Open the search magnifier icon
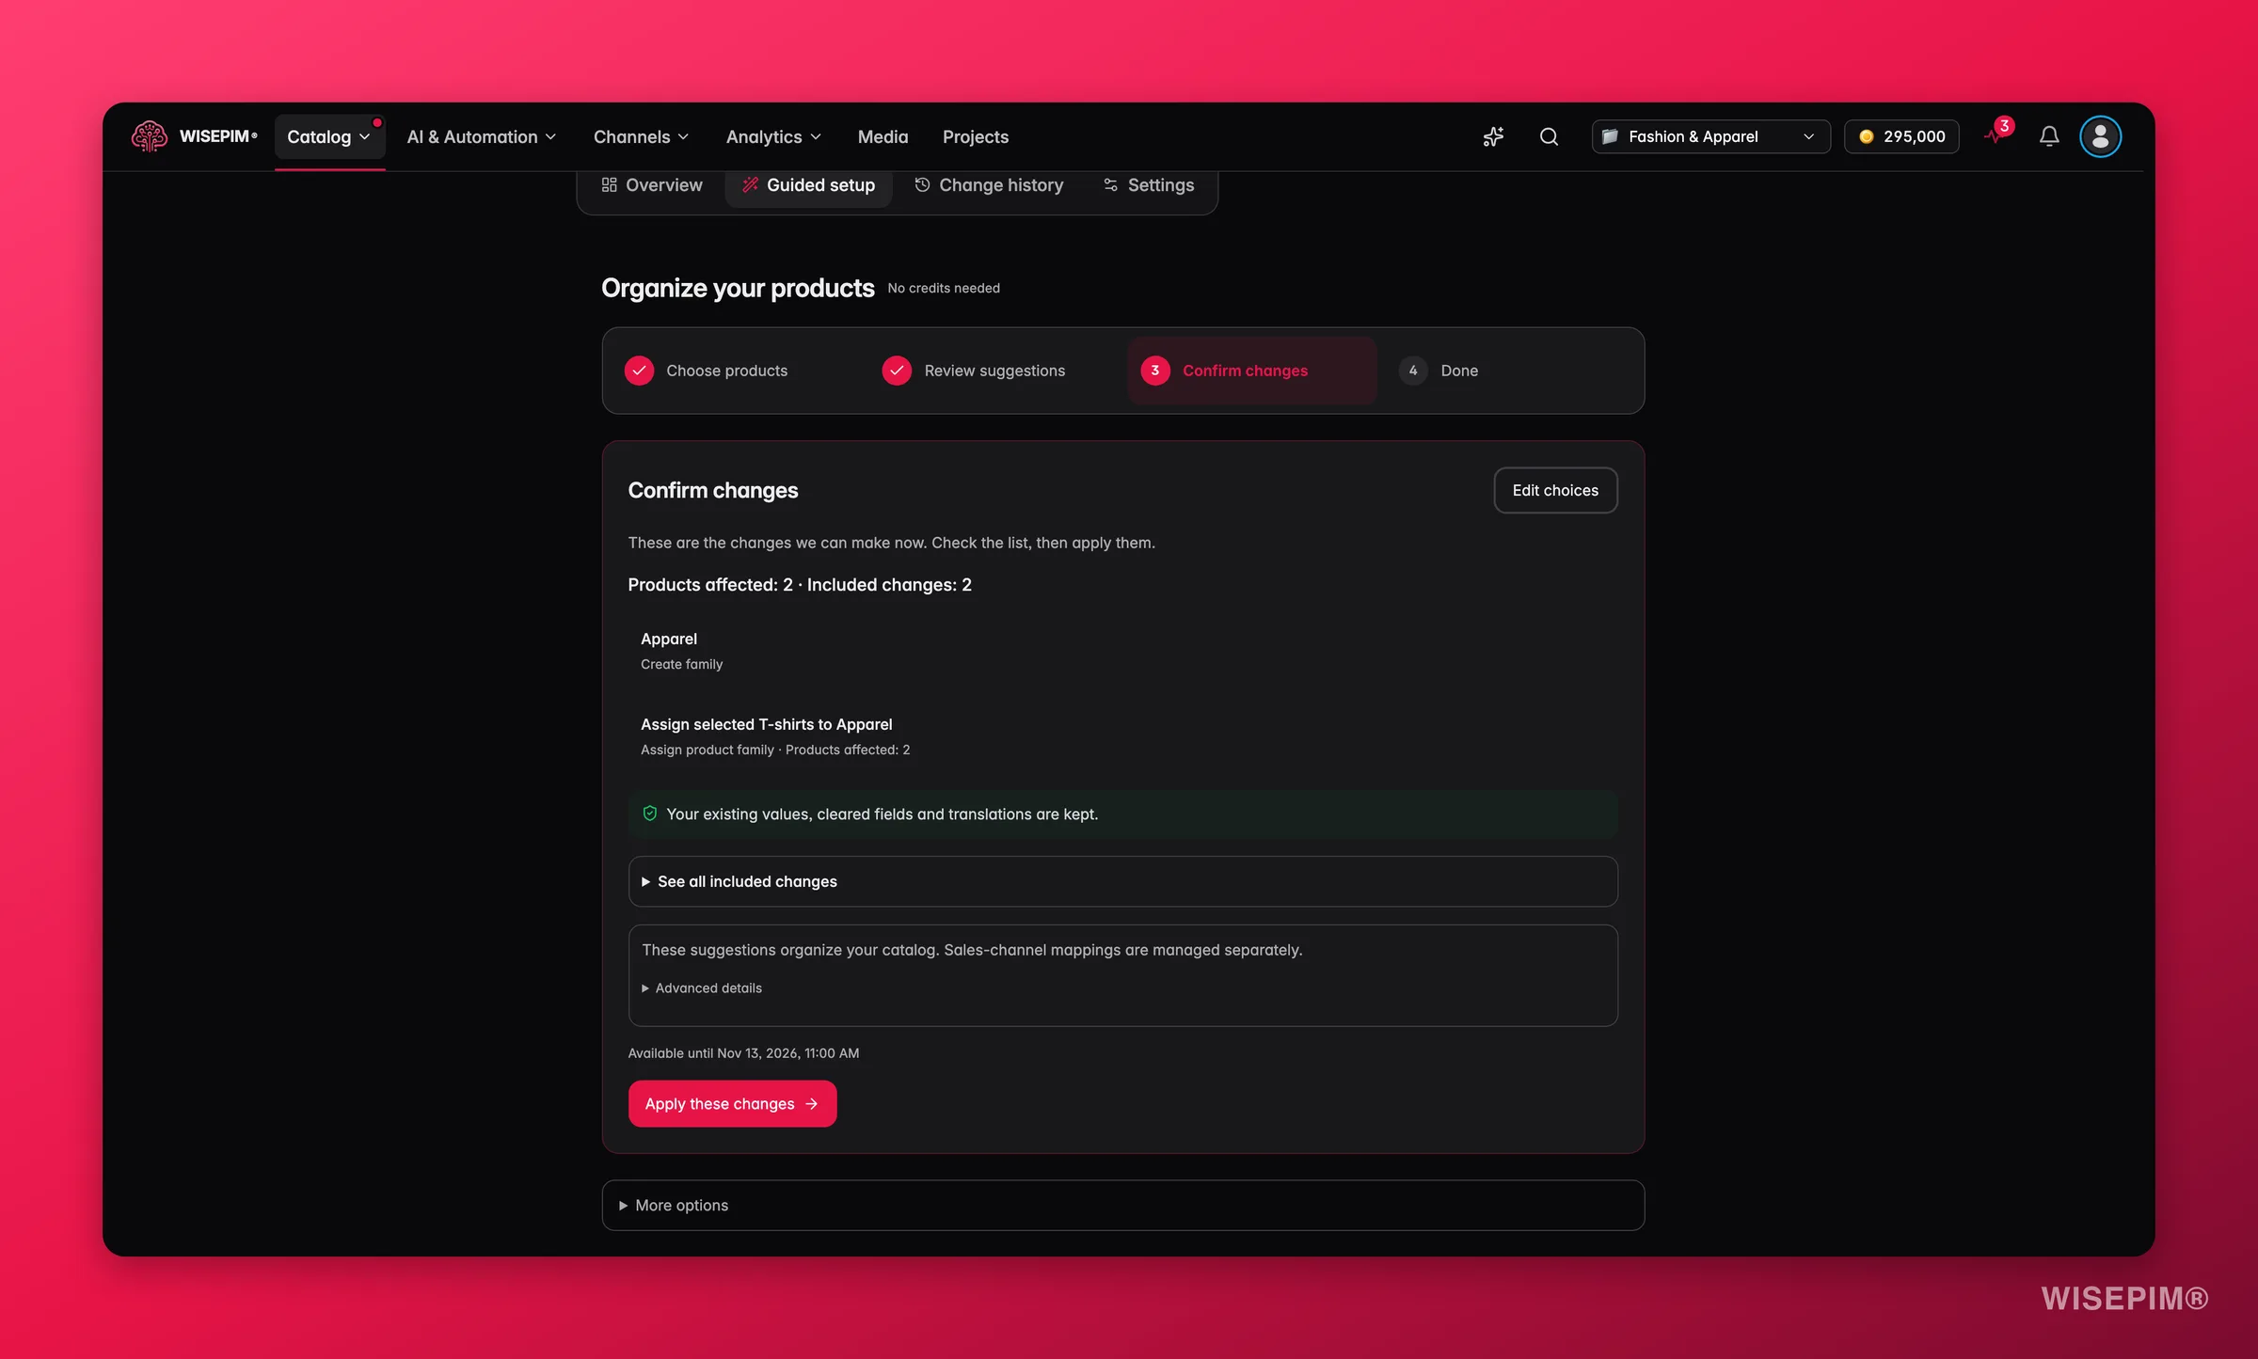Image resolution: width=2258 pixels, height=1359 pixels. 1549,136
